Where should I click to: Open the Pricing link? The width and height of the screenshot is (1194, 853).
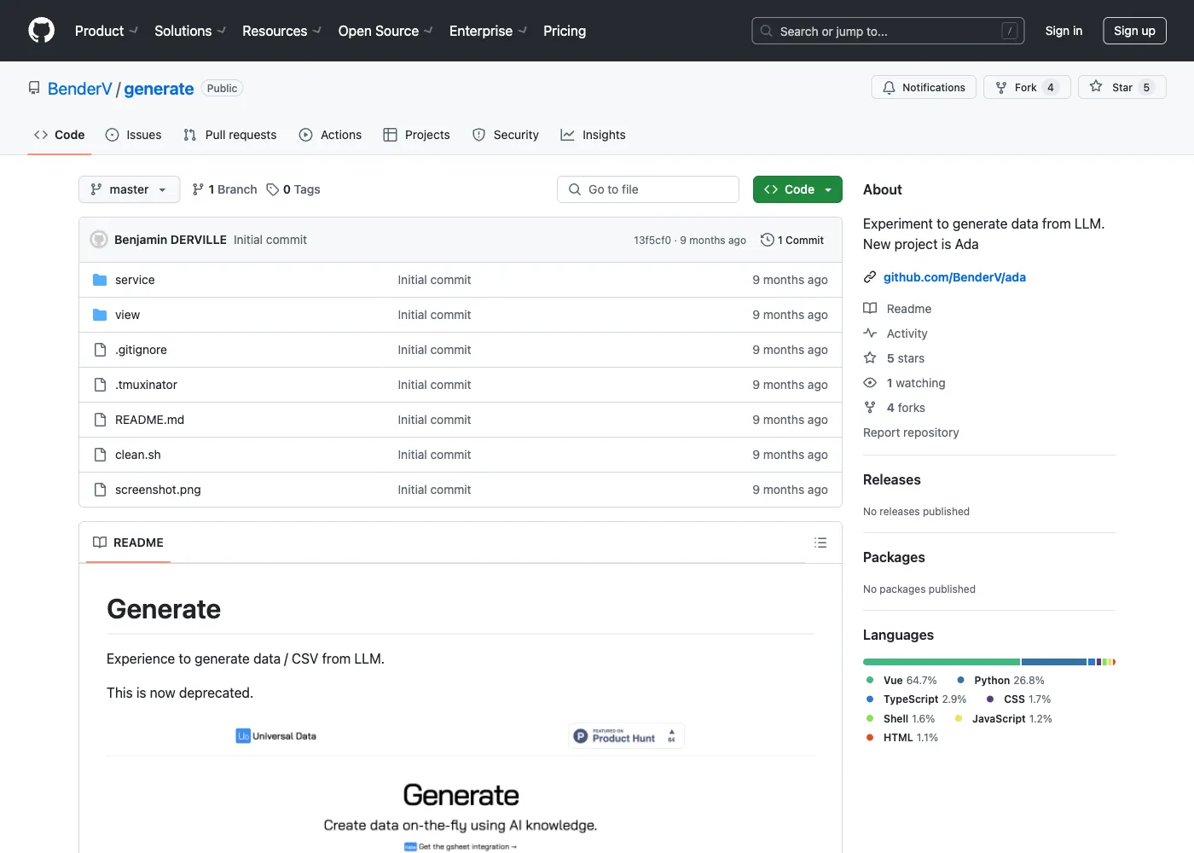[565, 31]
